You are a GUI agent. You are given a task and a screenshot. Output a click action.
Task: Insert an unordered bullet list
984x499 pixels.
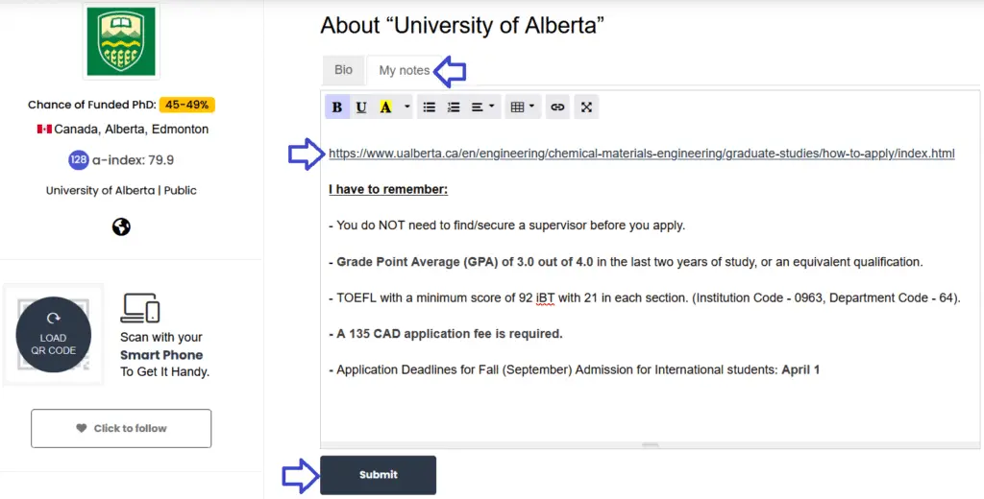tap(430, 107)
